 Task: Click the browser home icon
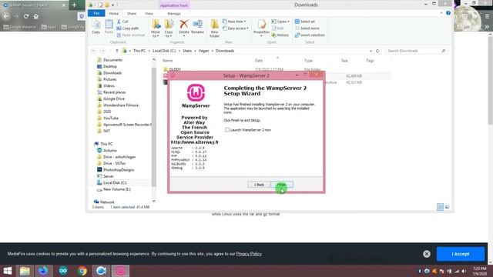coord(36,16)
